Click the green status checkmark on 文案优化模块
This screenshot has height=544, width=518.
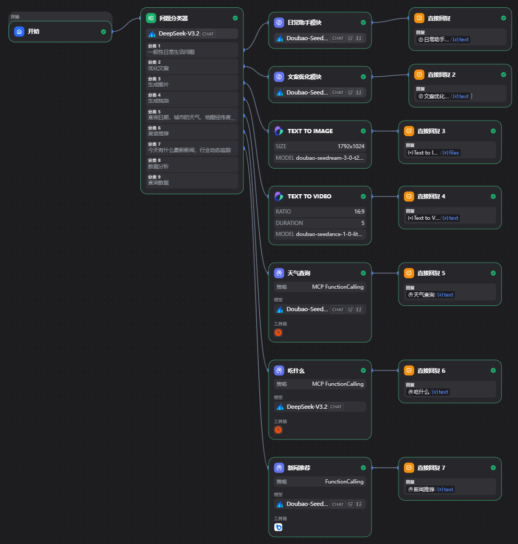[363, 77]
